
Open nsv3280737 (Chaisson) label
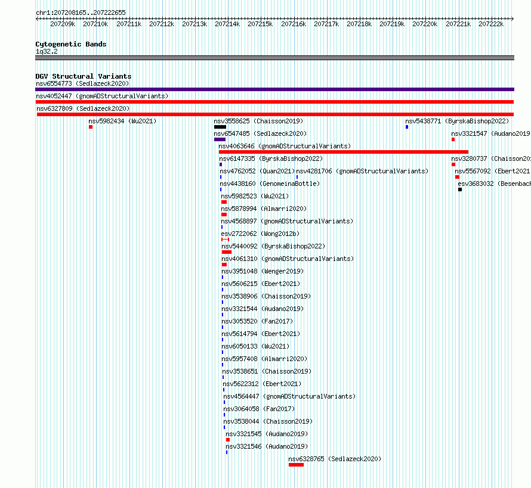[x=491, y=158]
